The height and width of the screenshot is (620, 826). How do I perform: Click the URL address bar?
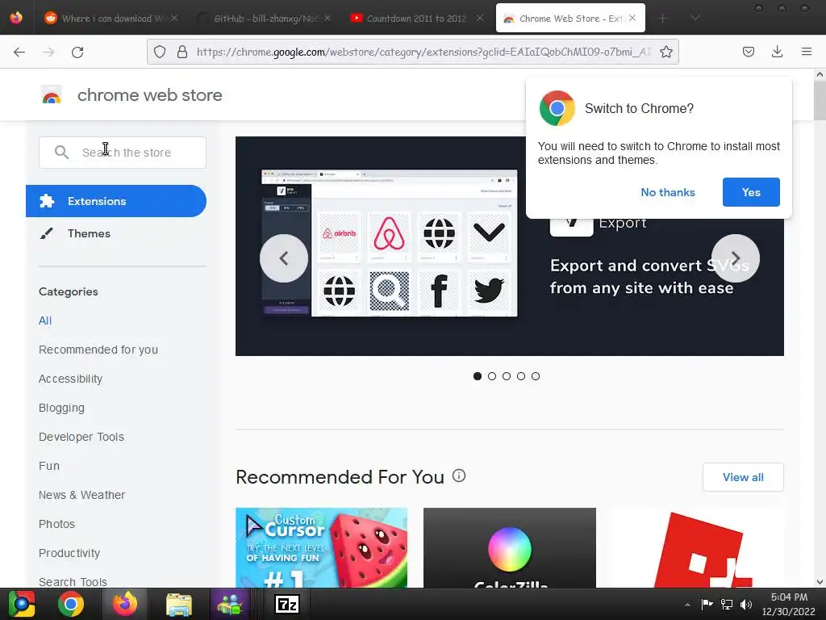[x=413, y=52]
